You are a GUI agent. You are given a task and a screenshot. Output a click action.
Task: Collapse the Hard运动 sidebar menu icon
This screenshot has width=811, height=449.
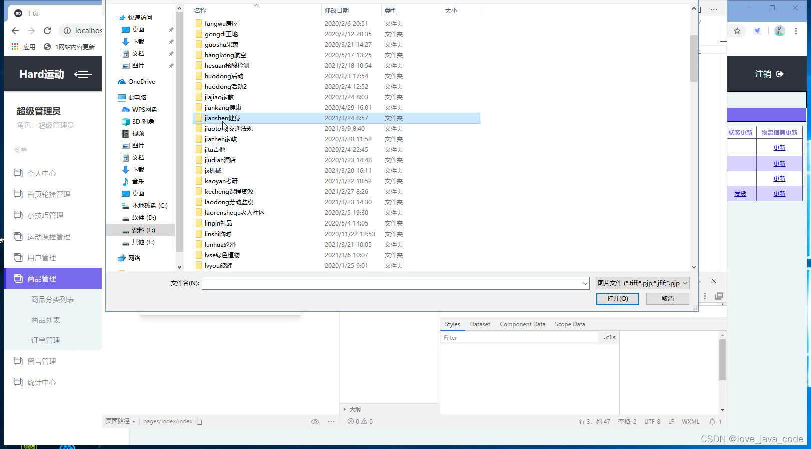83,74
